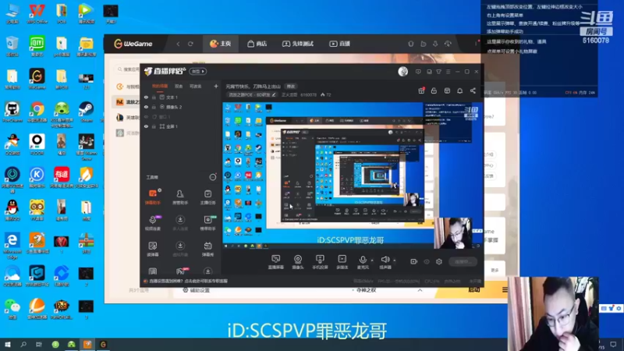Open the Windows Start menu
The image size is (624, 351).
tap(7, 344)
